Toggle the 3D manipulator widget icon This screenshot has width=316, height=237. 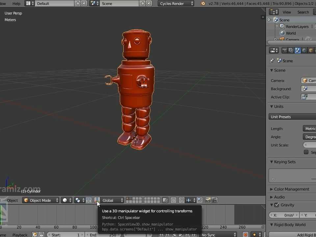[x=97, y=200]
